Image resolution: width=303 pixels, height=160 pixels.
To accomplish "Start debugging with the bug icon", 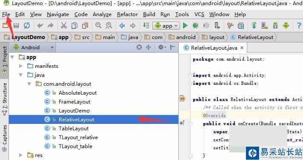I will 196,25.
